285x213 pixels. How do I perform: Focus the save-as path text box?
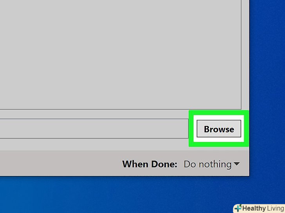pos(94,129)
